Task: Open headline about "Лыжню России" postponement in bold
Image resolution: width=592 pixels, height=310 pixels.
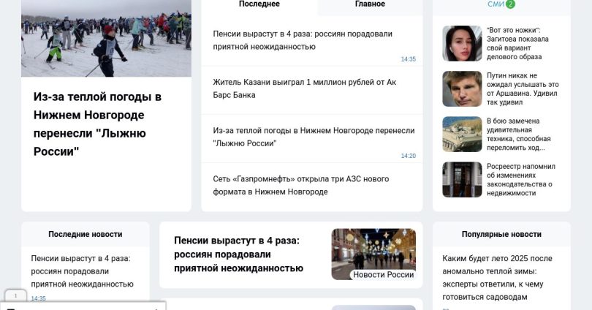Action: [x=97, y=124]
